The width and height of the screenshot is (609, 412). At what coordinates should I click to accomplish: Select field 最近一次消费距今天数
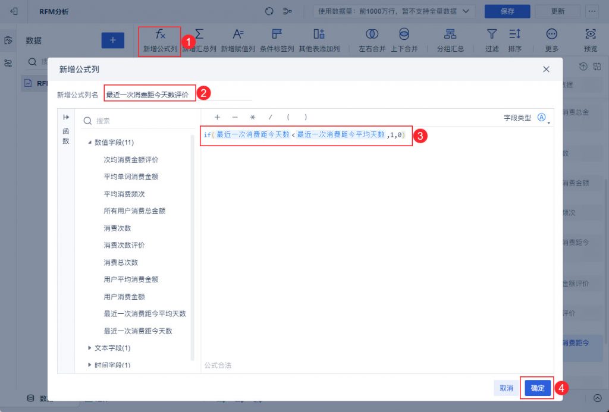point(137,331)
